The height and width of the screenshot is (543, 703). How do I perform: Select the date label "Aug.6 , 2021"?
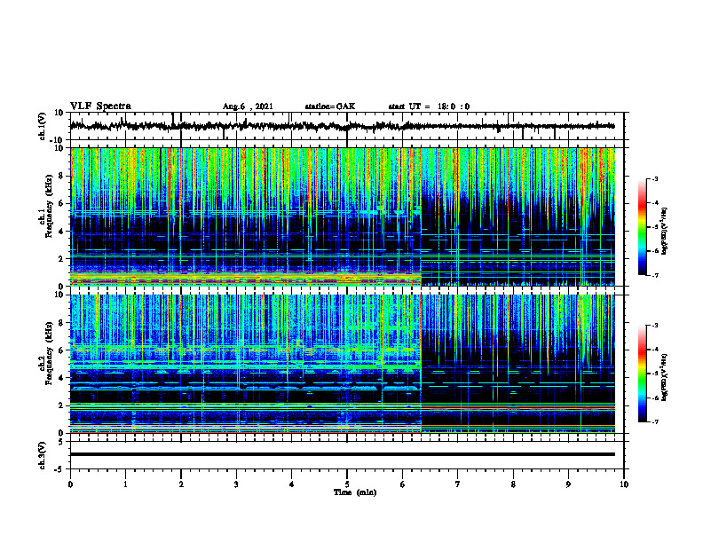tap(248, 106)
